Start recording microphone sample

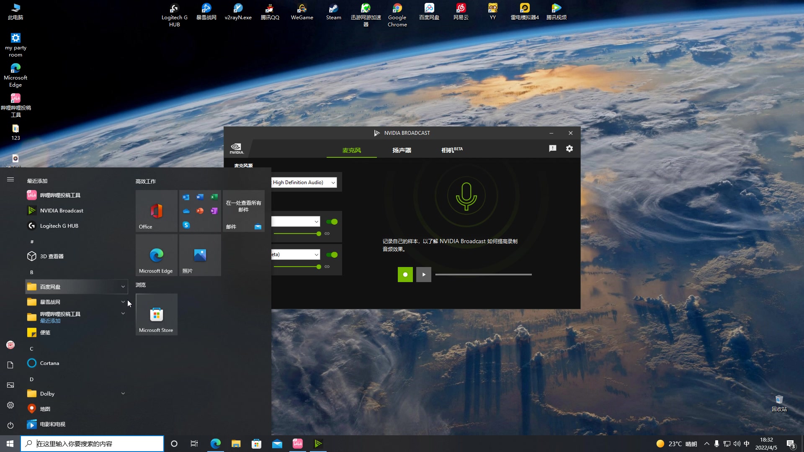[x=405, y=275]
